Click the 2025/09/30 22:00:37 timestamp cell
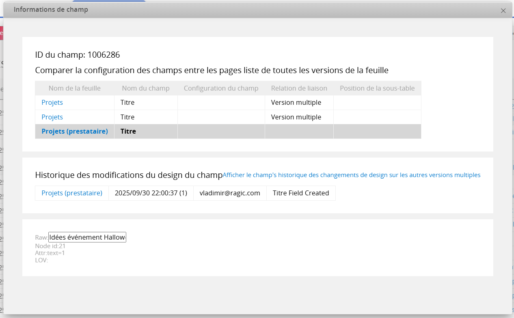This screenshot has height=318, width=514. (151, 193)
